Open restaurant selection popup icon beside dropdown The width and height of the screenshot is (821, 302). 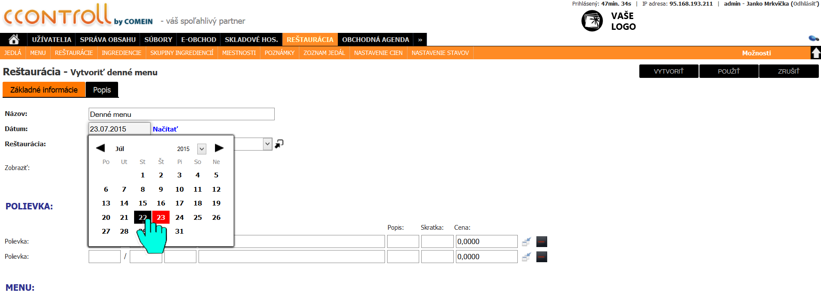click(x=279, y=144)
